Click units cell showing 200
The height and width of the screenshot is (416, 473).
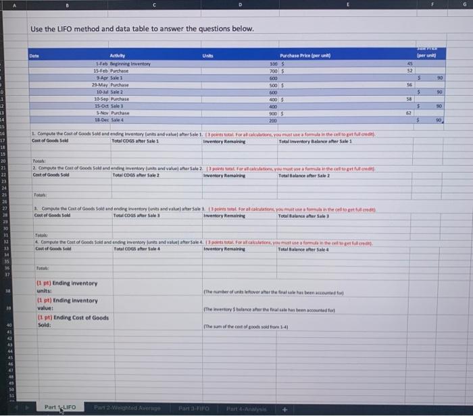coord(240,121)
